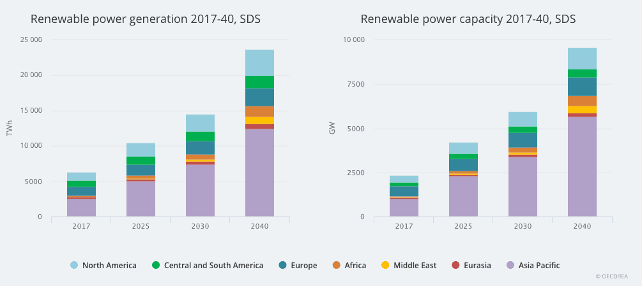Click 2025 Asia Pacific generation bar segment
Screen dimensions: 642x286
[141, 199]
